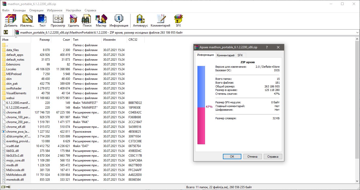This screenshot has width=360, height=190.
Task: Sort by the Изменён column header
Action: (x=114, y=40)
